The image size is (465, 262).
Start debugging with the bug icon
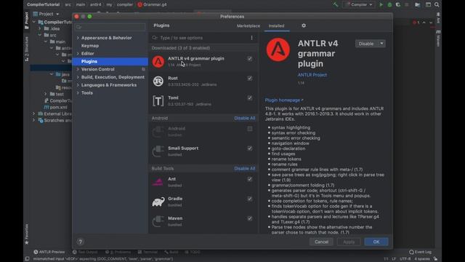tap(389, 5)
